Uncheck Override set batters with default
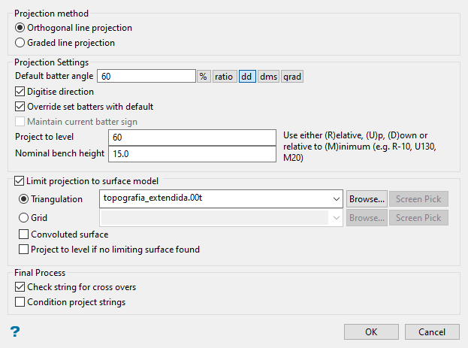This screenshot has width=468, height=348. tap(20, 107)
